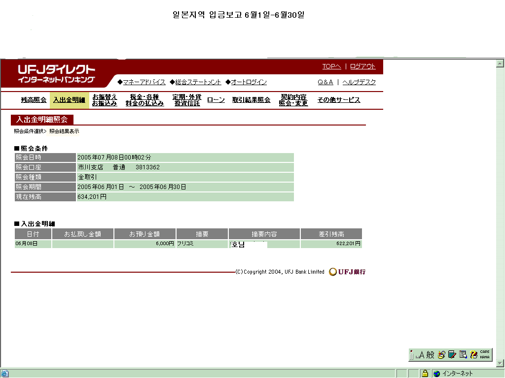Open the マネーアドバイス link

(144, 82)
